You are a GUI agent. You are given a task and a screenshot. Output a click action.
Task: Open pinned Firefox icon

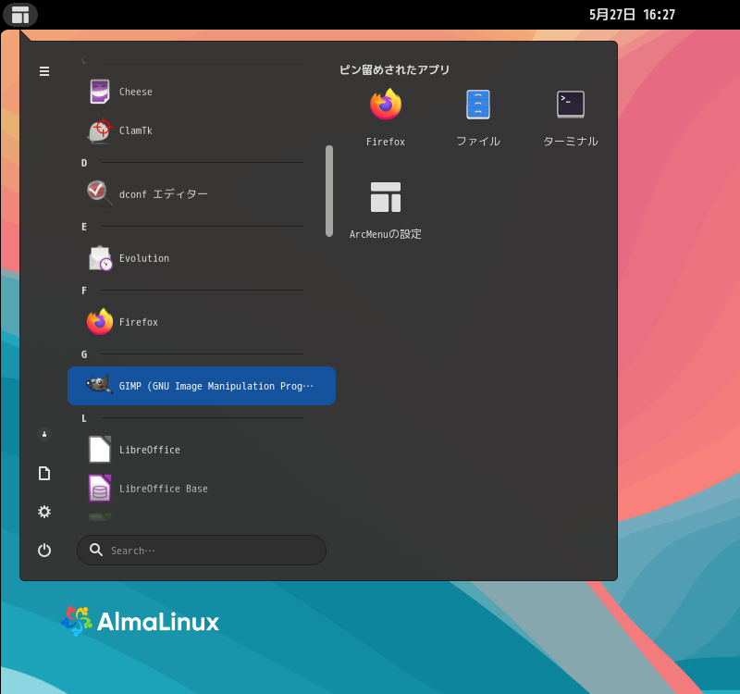click(x=386, y=118)
